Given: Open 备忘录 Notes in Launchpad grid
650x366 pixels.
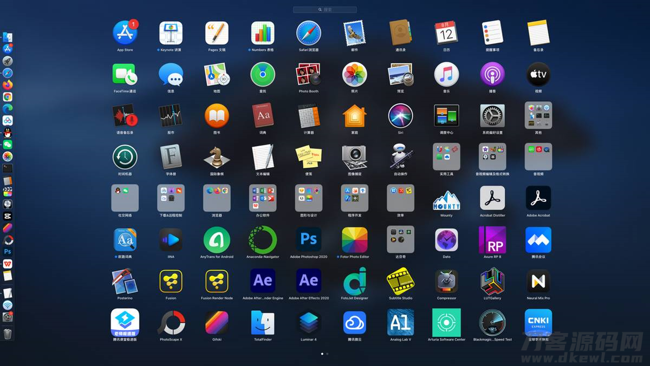Looking at the screenshot, I should click(538, 33).
